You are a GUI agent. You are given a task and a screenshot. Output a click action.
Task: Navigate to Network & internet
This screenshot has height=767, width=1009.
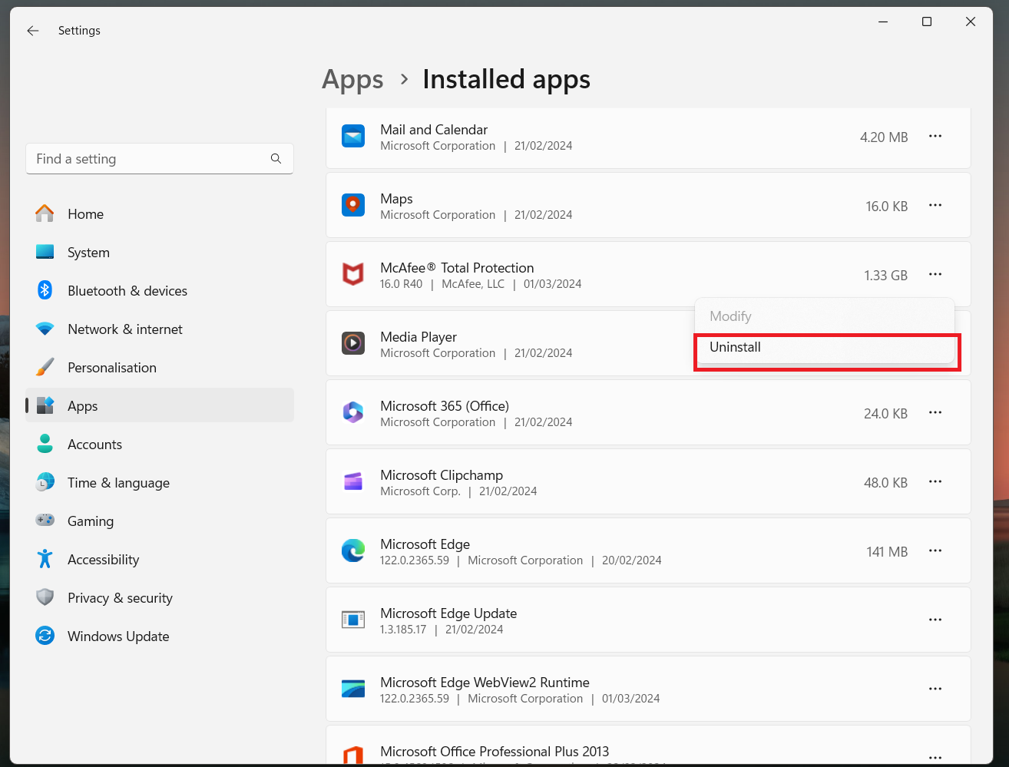124,329
